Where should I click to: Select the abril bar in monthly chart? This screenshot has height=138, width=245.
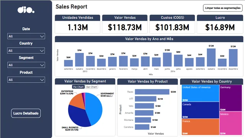[x=145, y=61]
